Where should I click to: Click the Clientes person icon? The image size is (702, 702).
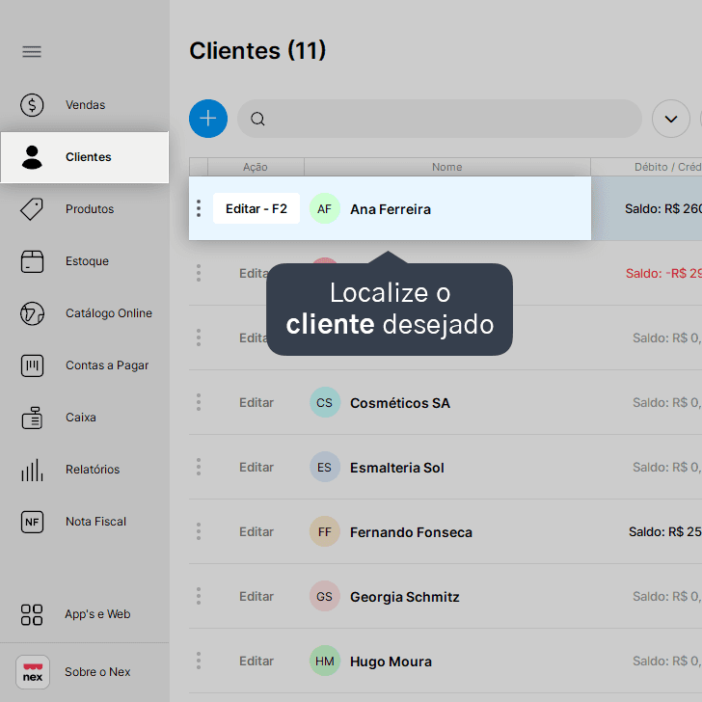pos(32,157)
